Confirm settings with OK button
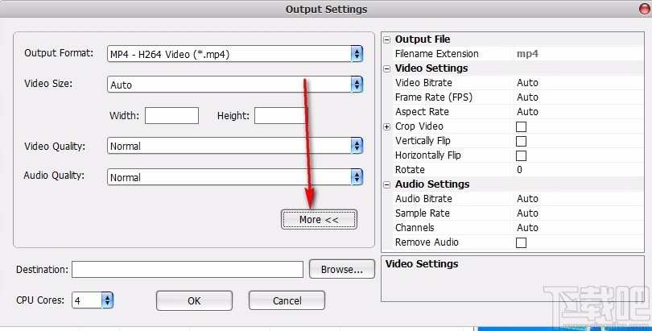 (x=194, y=300)
